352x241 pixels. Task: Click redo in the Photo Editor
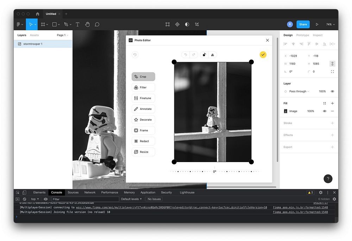pyautogui.click(x=194, y=55)
